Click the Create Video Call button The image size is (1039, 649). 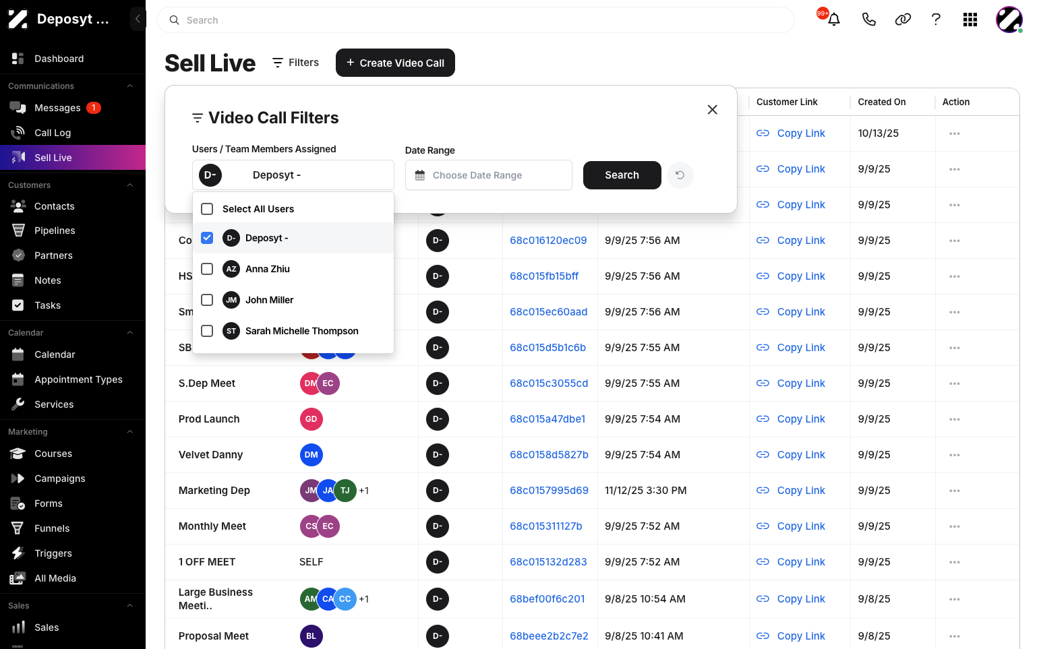[x=395, y=63]
